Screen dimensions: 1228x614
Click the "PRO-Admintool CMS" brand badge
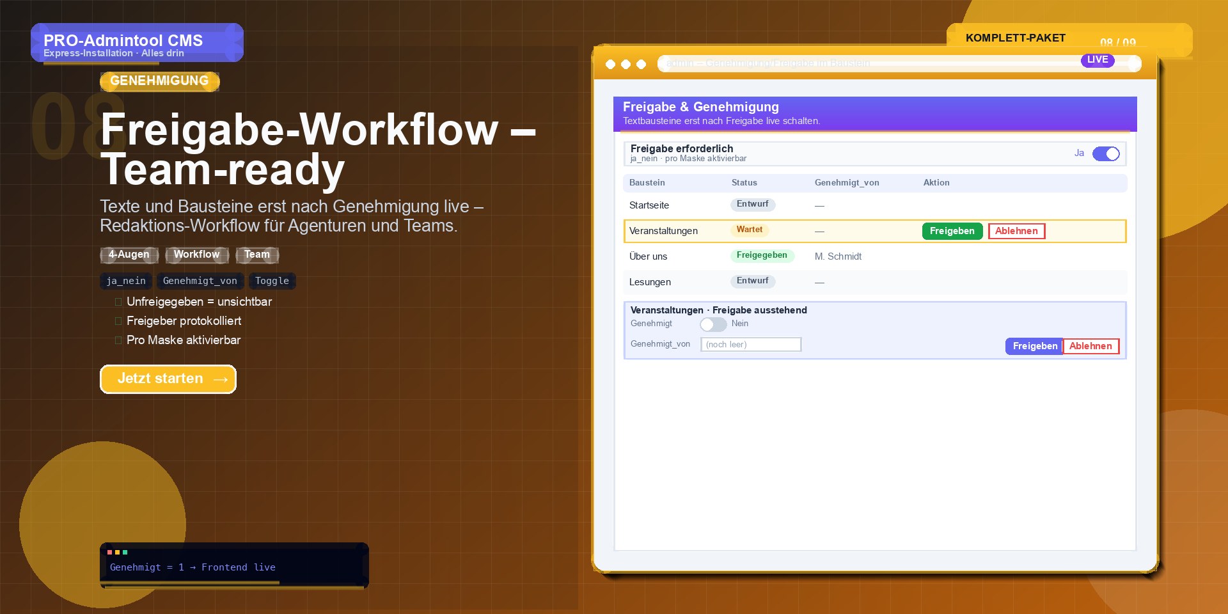137,43
